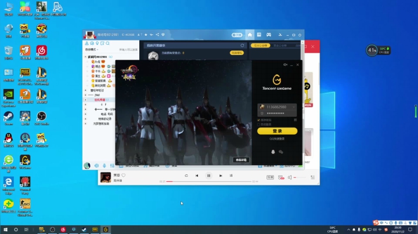
Task: Click the YY user avatar in title bar
Action: coord(89,35)
